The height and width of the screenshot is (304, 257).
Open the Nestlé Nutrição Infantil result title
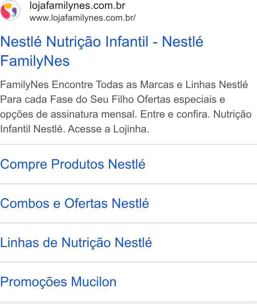click(x=102, y=51)
